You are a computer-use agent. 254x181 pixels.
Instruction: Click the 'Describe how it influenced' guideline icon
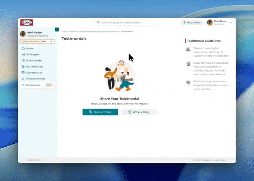(x=188, y=64)
